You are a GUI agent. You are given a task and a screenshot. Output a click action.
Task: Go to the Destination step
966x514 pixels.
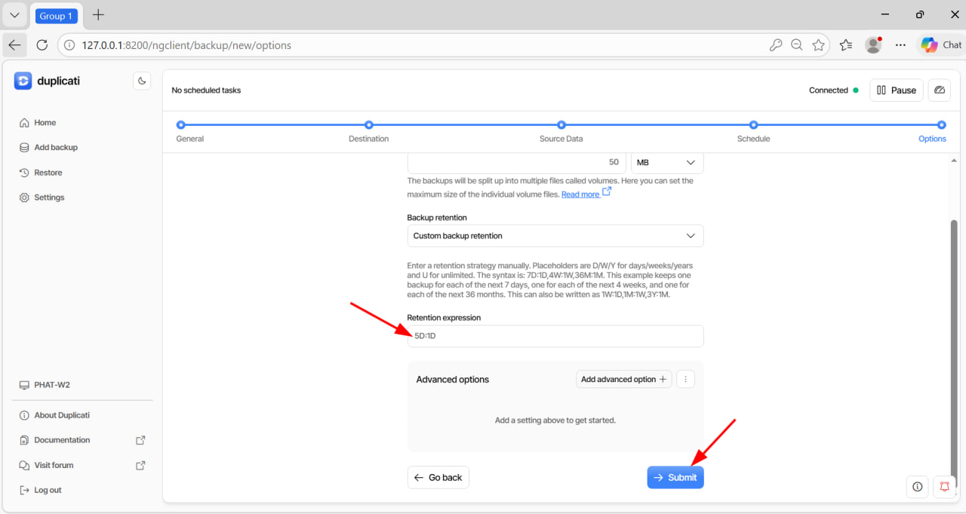point(368,125)
